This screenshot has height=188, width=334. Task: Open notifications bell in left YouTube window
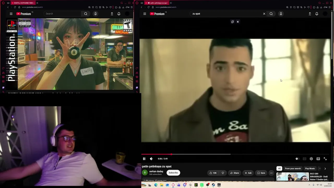click(119, 14)
